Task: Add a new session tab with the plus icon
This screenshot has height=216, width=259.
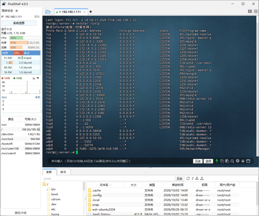Action: tap(91, 12)
